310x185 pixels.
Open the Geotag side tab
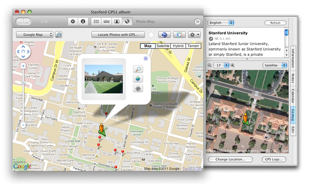[x=293, y=115]
